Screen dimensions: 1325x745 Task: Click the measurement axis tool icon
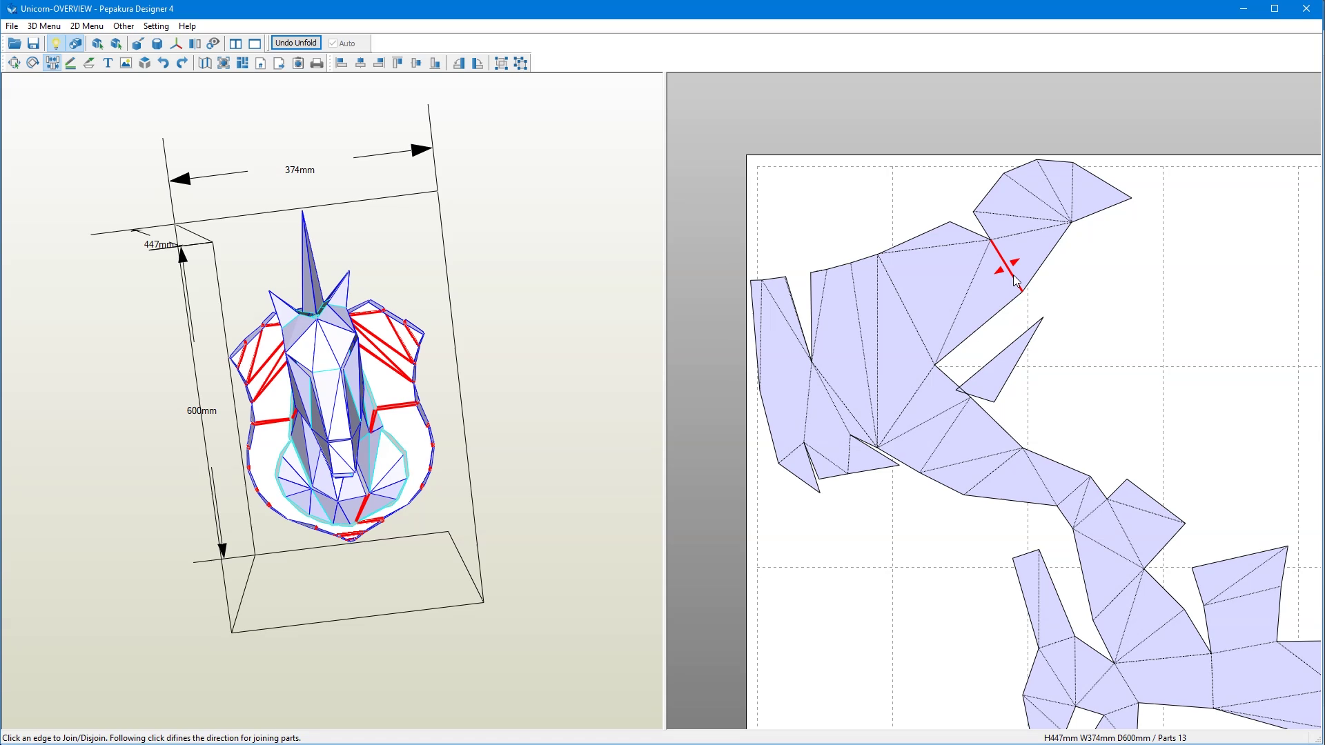pos(175,43)
